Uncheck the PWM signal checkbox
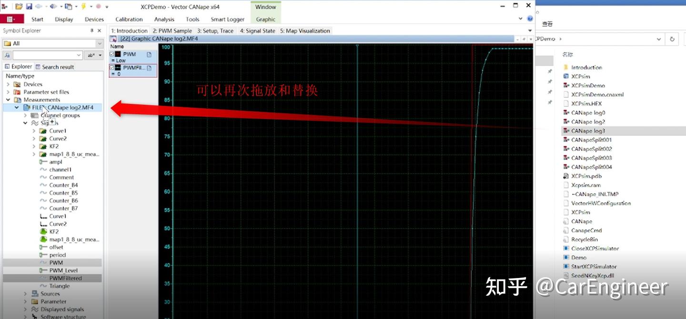 [x=112, y=54]
